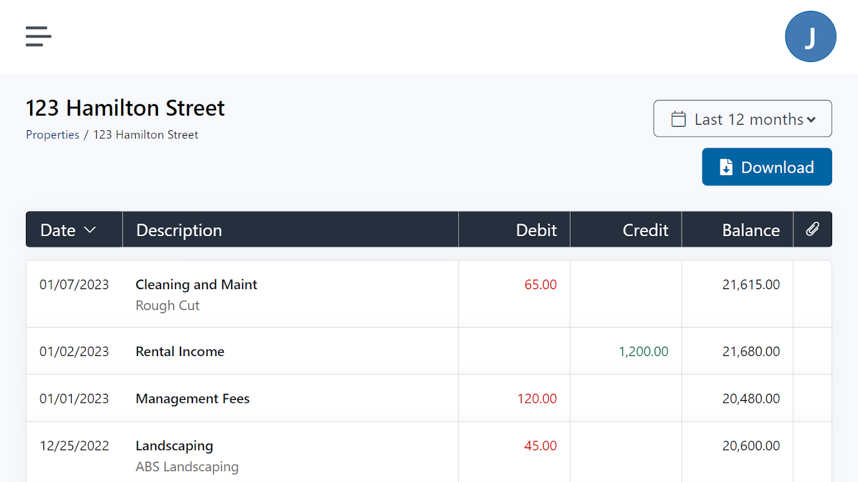
Task: Toggle Date column sort arrow
Action: coord(90,230)
